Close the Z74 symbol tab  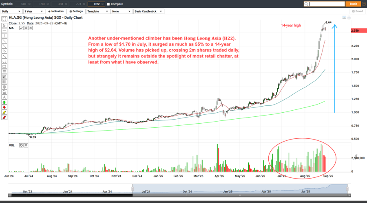(x=84, y=4)
